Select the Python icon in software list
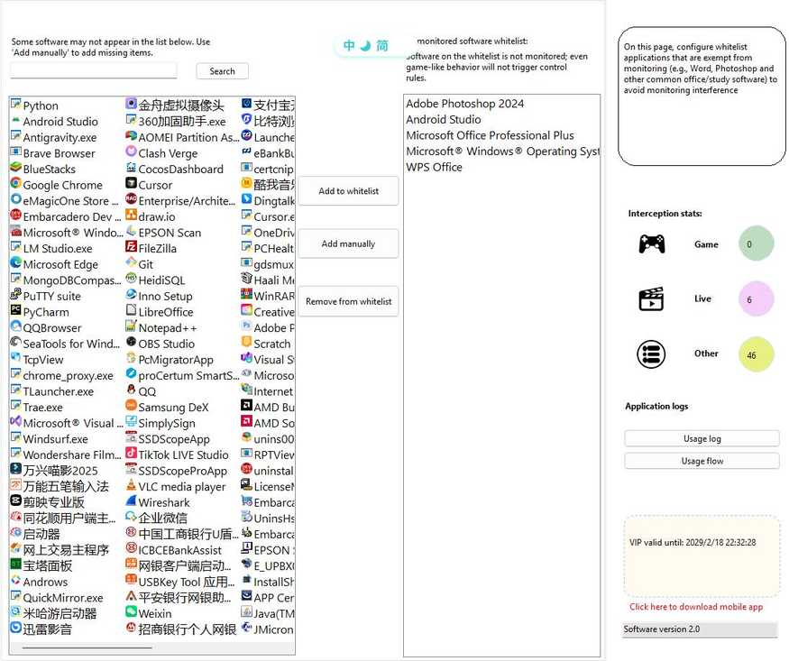Image resolution: width=789 pixels, height=661 pixels. 15,105
